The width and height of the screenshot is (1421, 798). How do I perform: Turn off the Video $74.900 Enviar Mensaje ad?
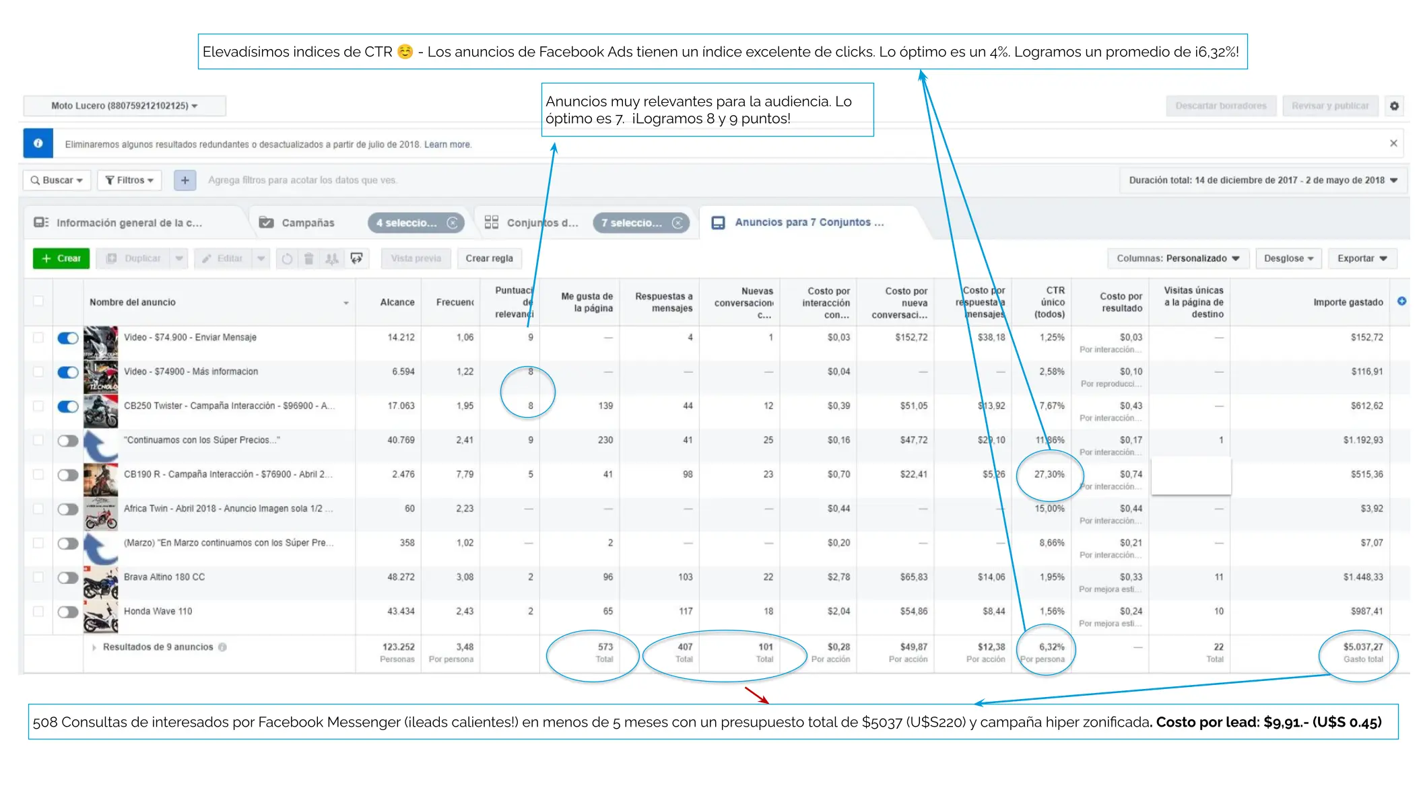tap(68, 338)
